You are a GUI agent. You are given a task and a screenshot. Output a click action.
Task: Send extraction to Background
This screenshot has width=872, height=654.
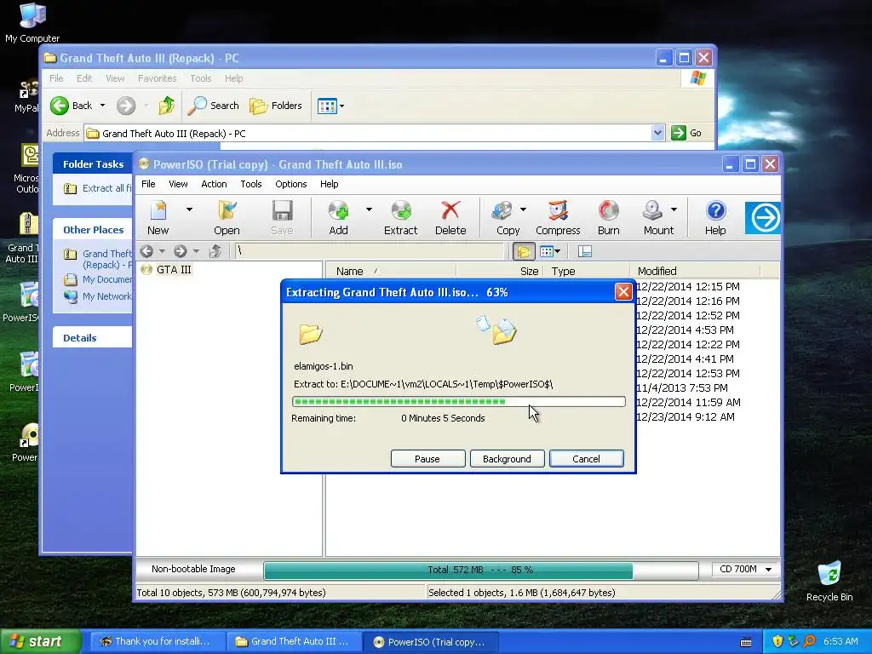point(508,459)
